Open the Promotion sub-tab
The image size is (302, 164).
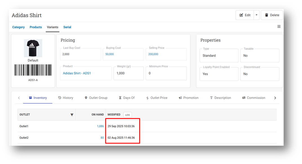click(x=188, y=98)
